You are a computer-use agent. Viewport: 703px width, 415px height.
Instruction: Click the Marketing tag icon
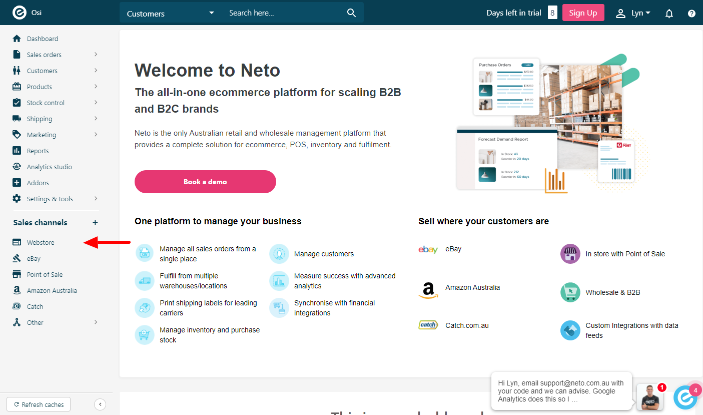click(x=17, y=135)
